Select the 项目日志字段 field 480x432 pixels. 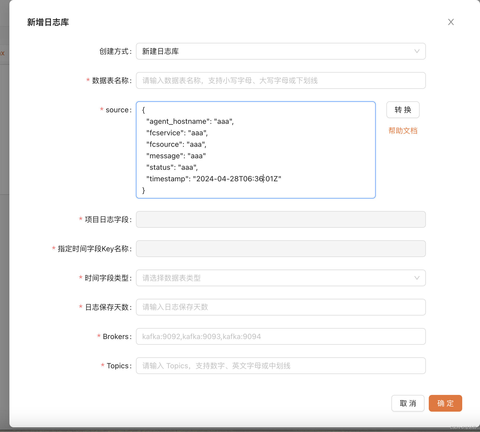pos(281,219)
